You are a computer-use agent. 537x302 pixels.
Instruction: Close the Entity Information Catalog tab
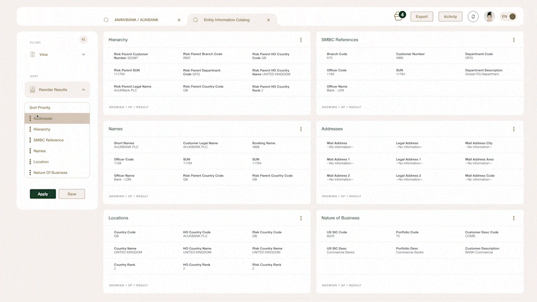(268, 20)
